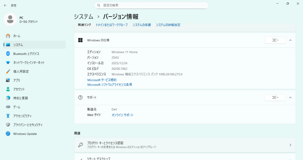Open プライバシーとセキュリティ shield icon
303x160 pixels.
point(8,125)
